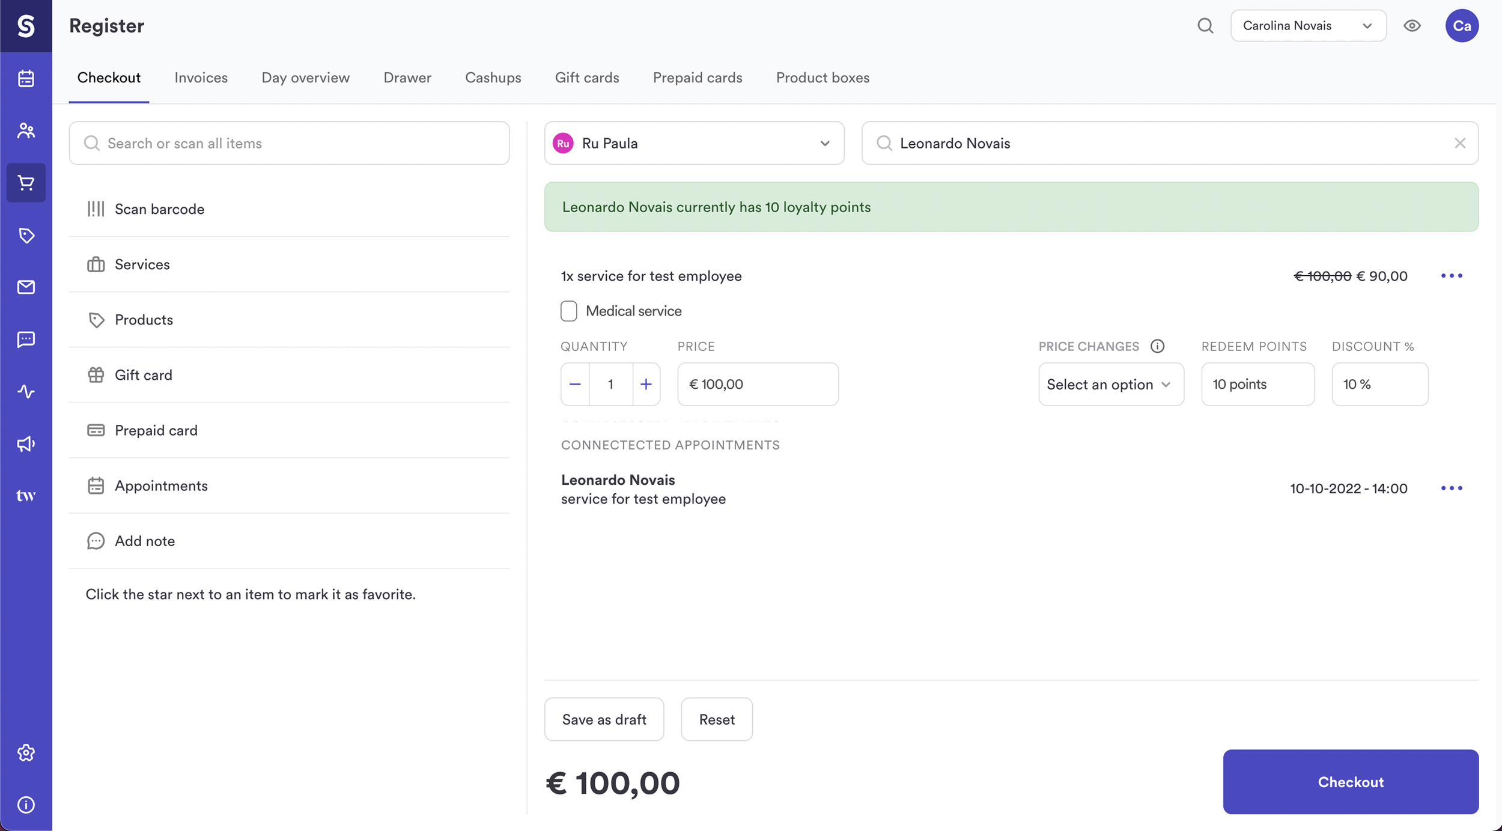Toggle the eye visibility icon in header

coord(1412,26)
